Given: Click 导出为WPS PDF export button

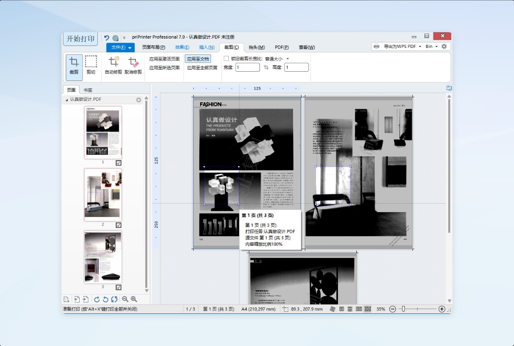Looking at the screenshot, I should click(x=400, y=46).
